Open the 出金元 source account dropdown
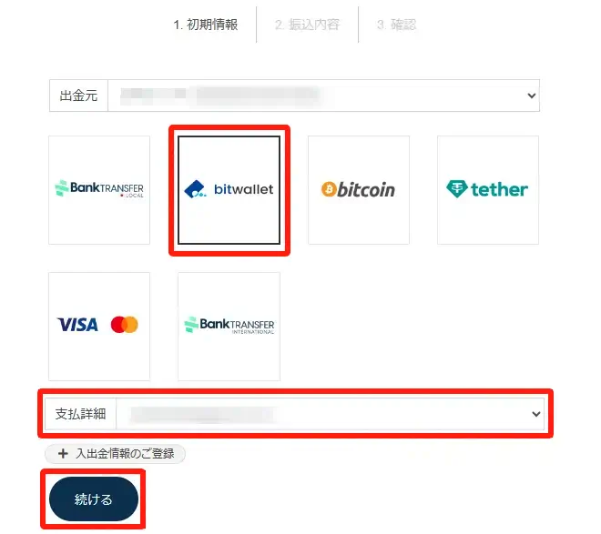 324,96
